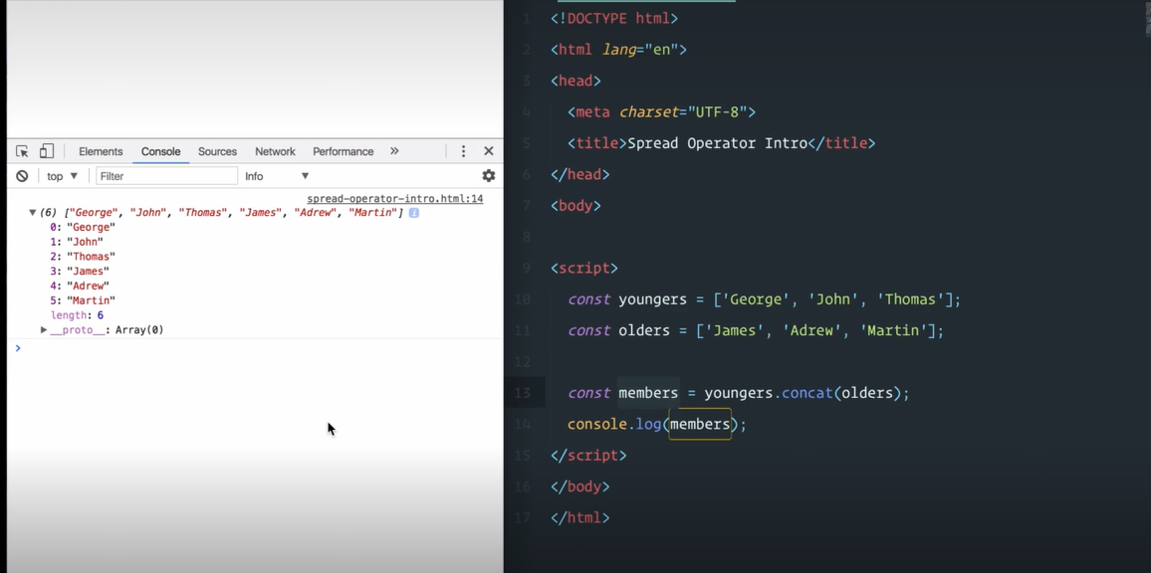Image resolution: width=1151 pixels, height=573 pixels.
Task: Click the length: 6 property row
Action: pos(77,315)
